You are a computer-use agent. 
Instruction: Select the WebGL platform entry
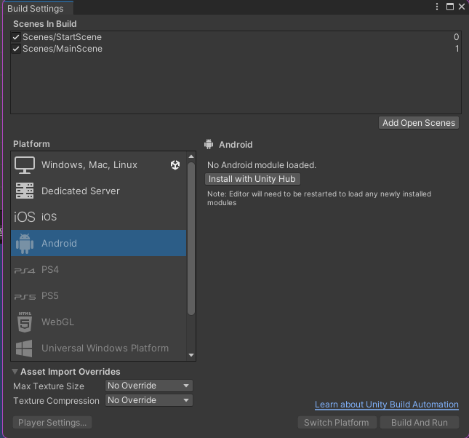tap(98, 322)
